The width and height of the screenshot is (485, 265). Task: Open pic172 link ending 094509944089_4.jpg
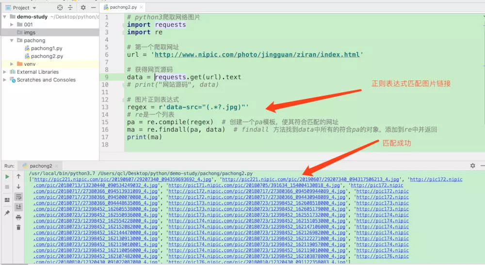click(257, 191)
